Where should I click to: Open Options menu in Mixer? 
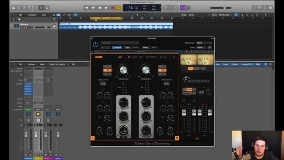(31, 64)
